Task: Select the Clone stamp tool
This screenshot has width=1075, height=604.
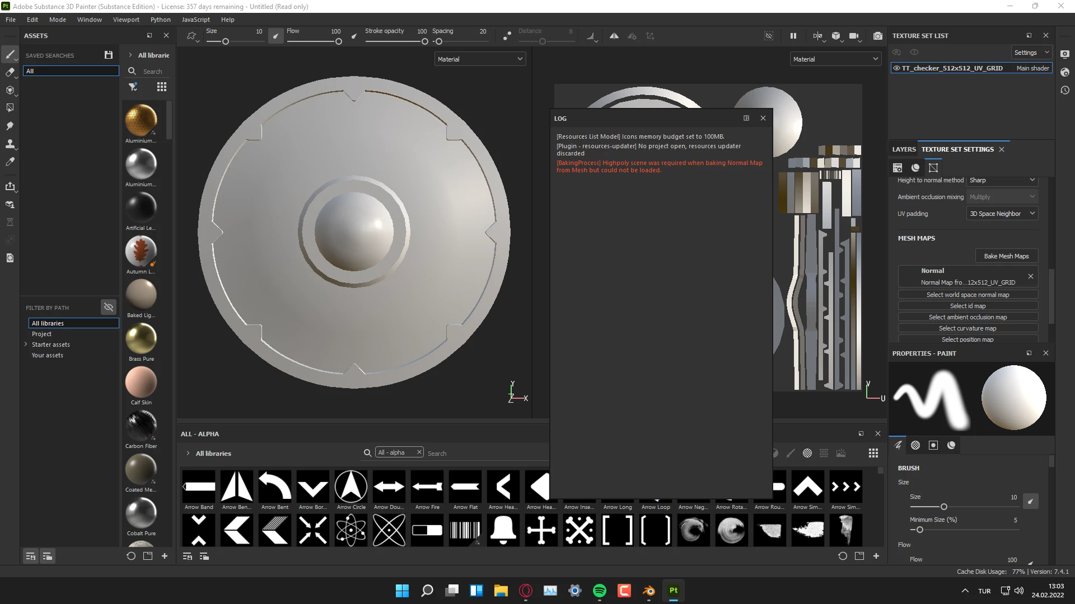Action: 10,144
